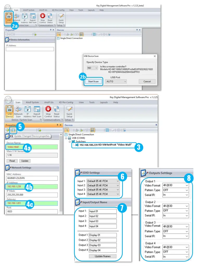Click empty IP Address field in upper window
The image size is (199, 266).
pos(30,49)
